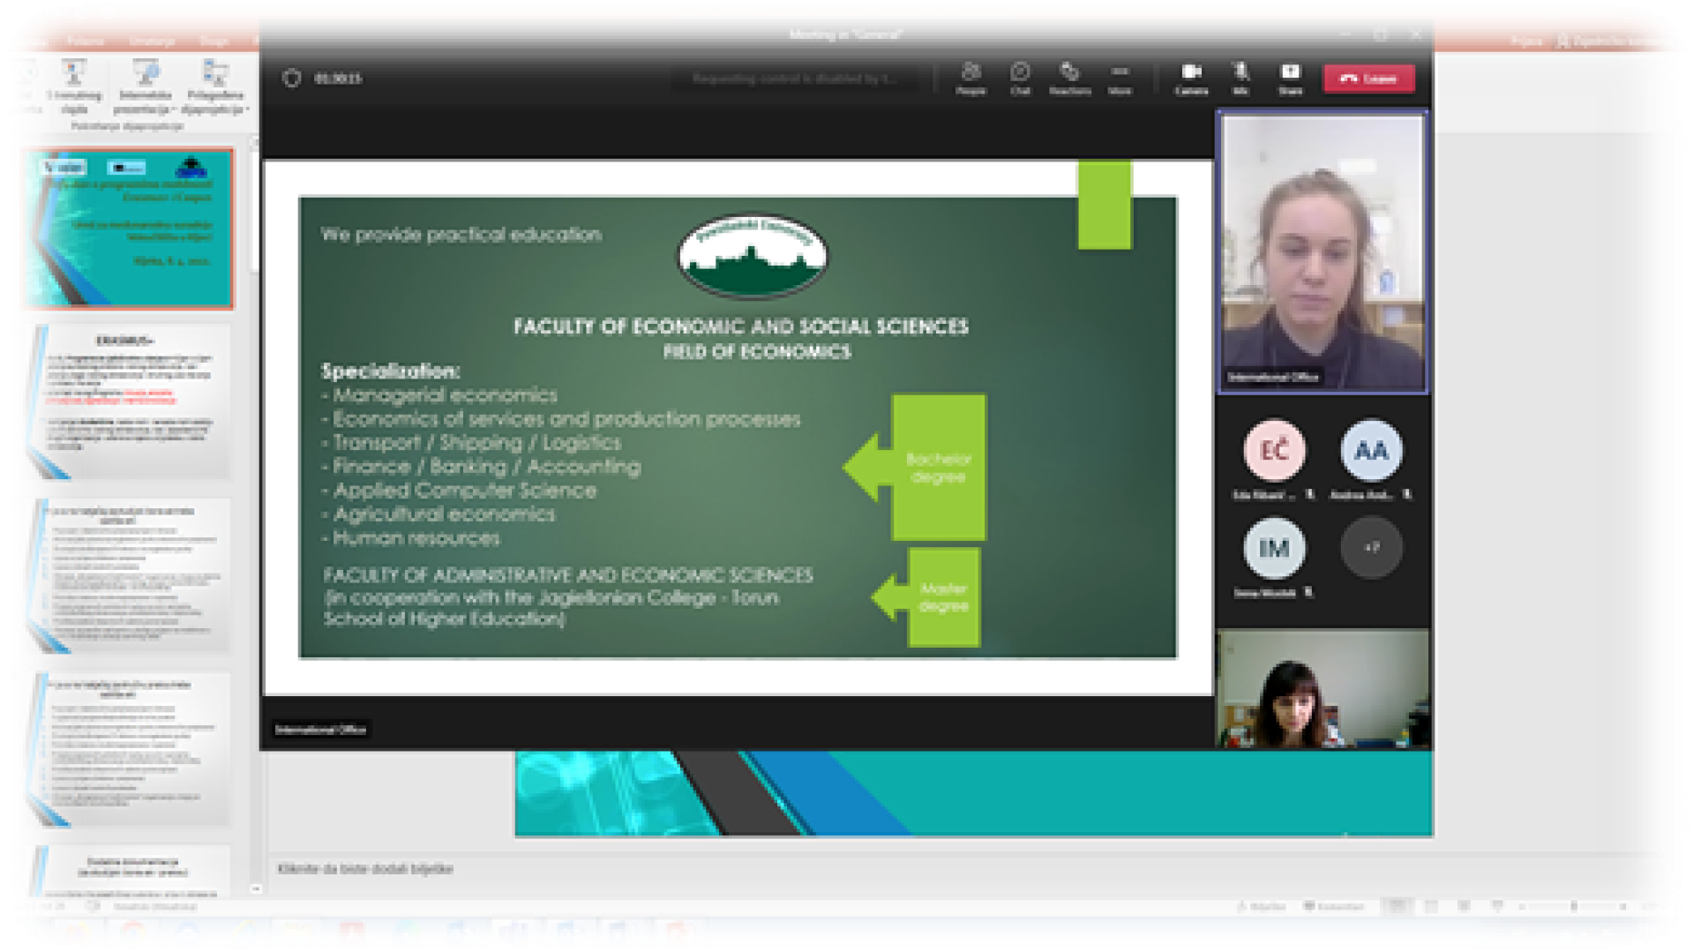Viewport: 1694px width, 952px height.
Task: Open the Prilagođena dijaprojekcija dropdown
Action: (x=215, y=86)
